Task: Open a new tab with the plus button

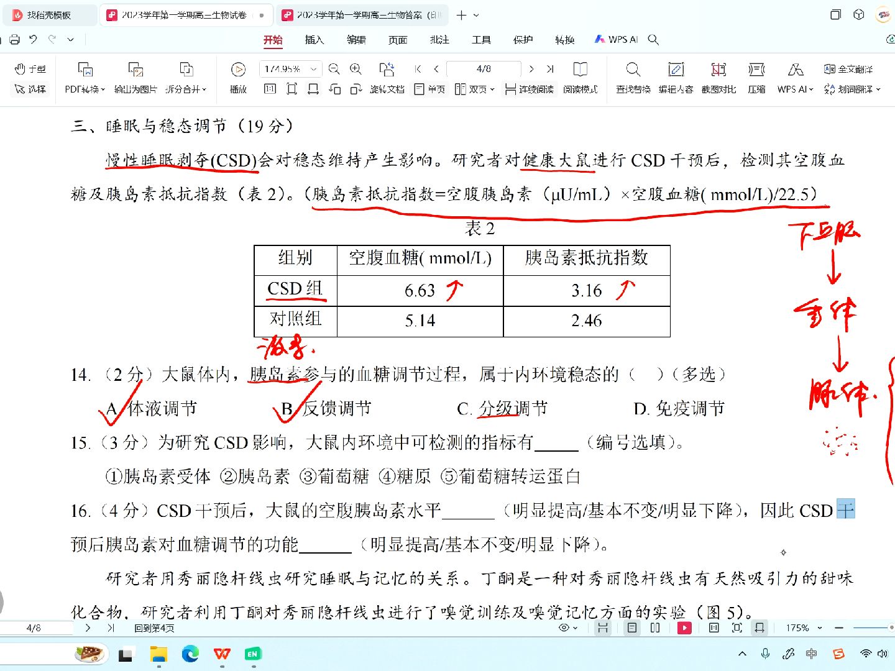Action: click(x=461, y=15)
